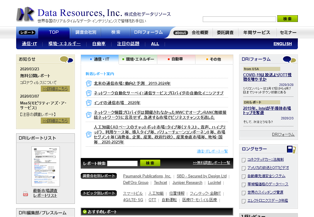Click the Data Resources DR logo
Screen dimensions: 314x217
[x=25, y=14]
